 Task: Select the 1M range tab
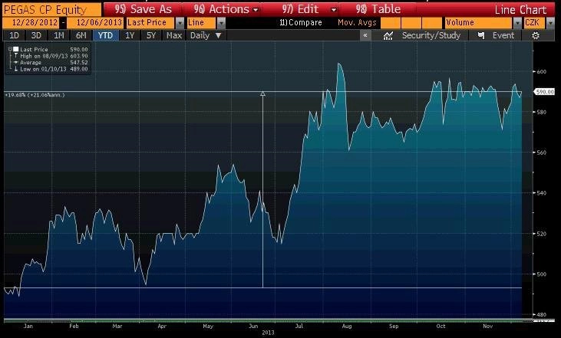[58, 35]
